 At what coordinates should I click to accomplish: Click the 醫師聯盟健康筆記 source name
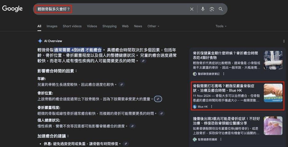point(209,74)
